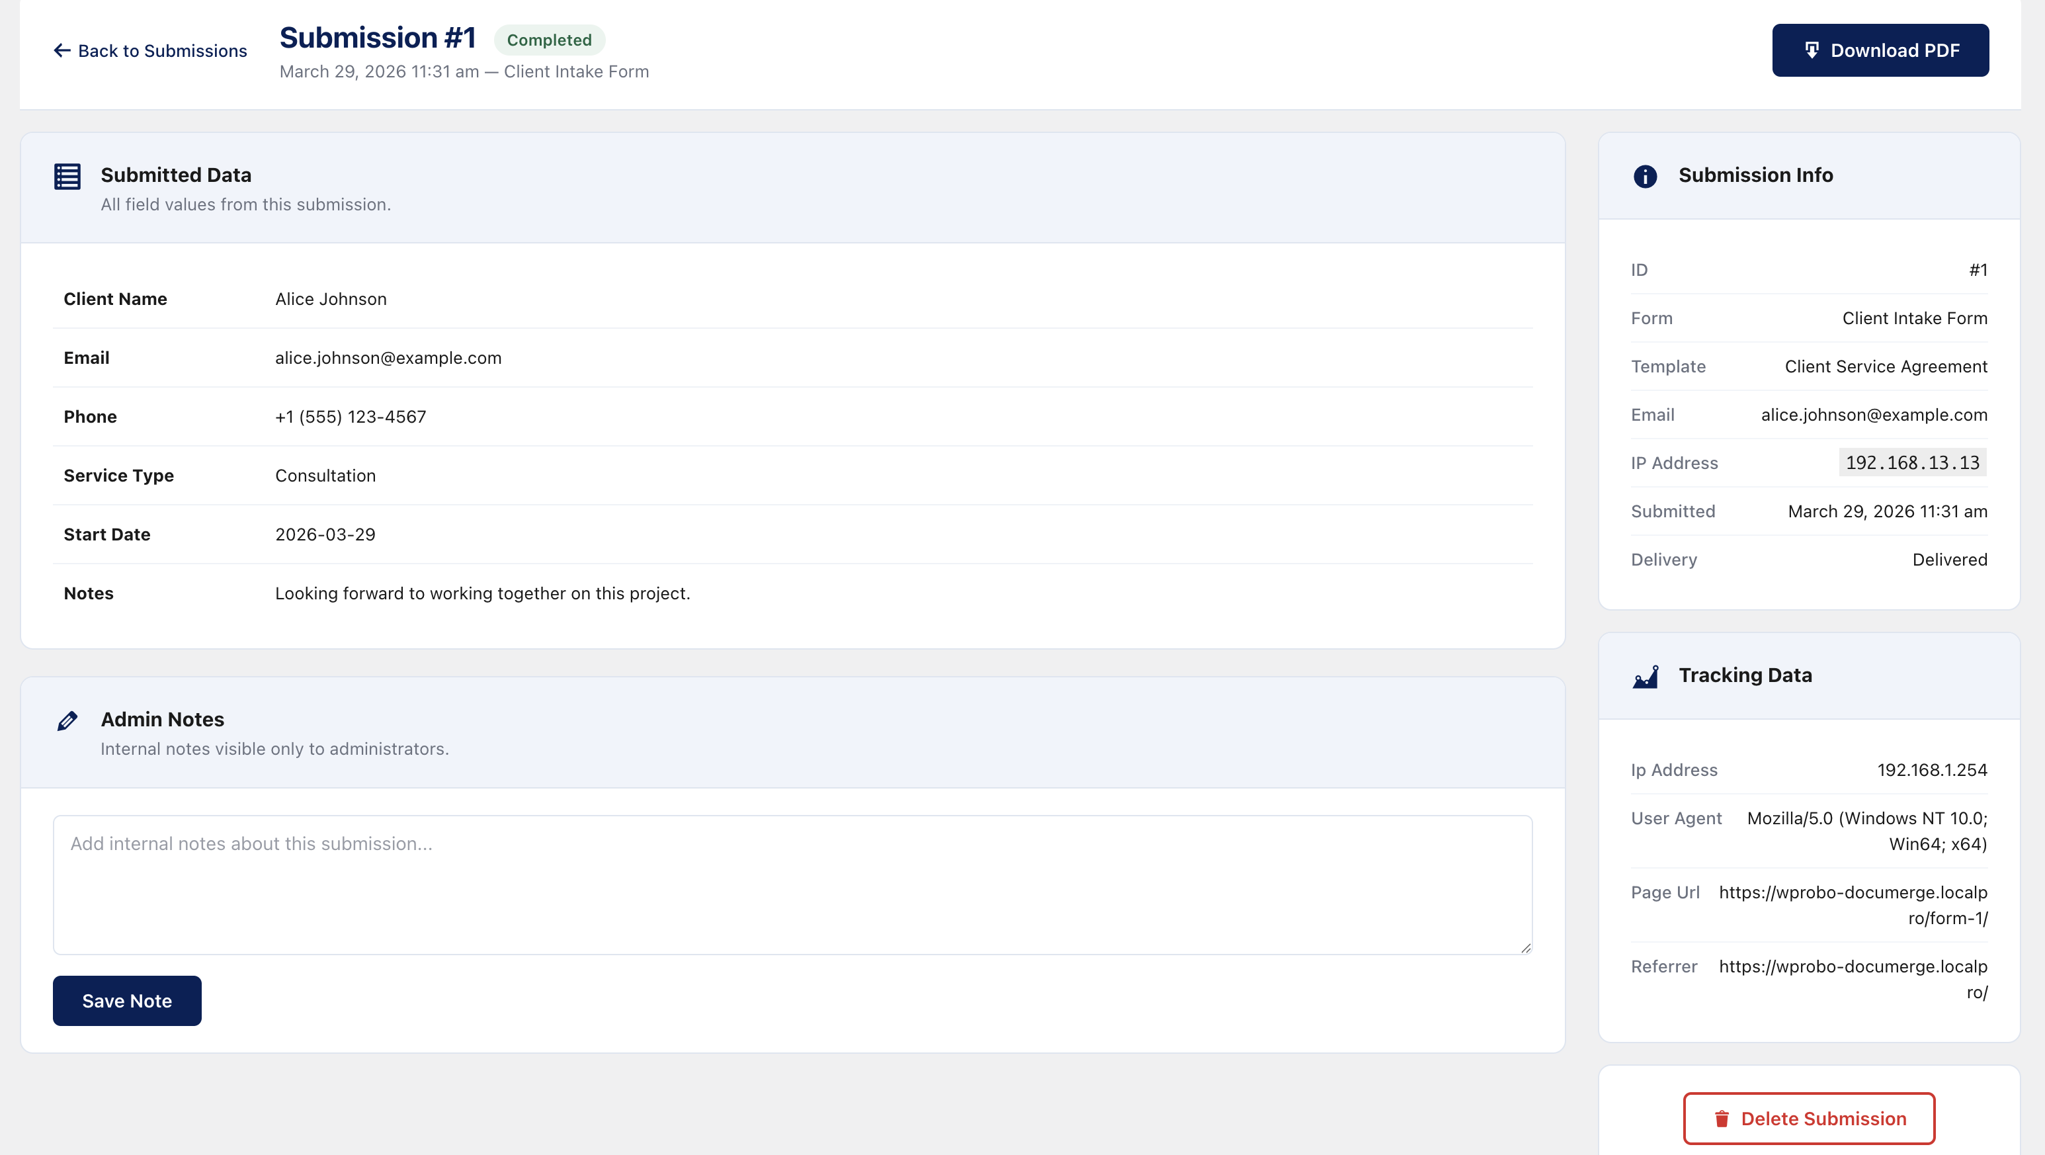Click the internal notes text area

[x=792, y=884]
